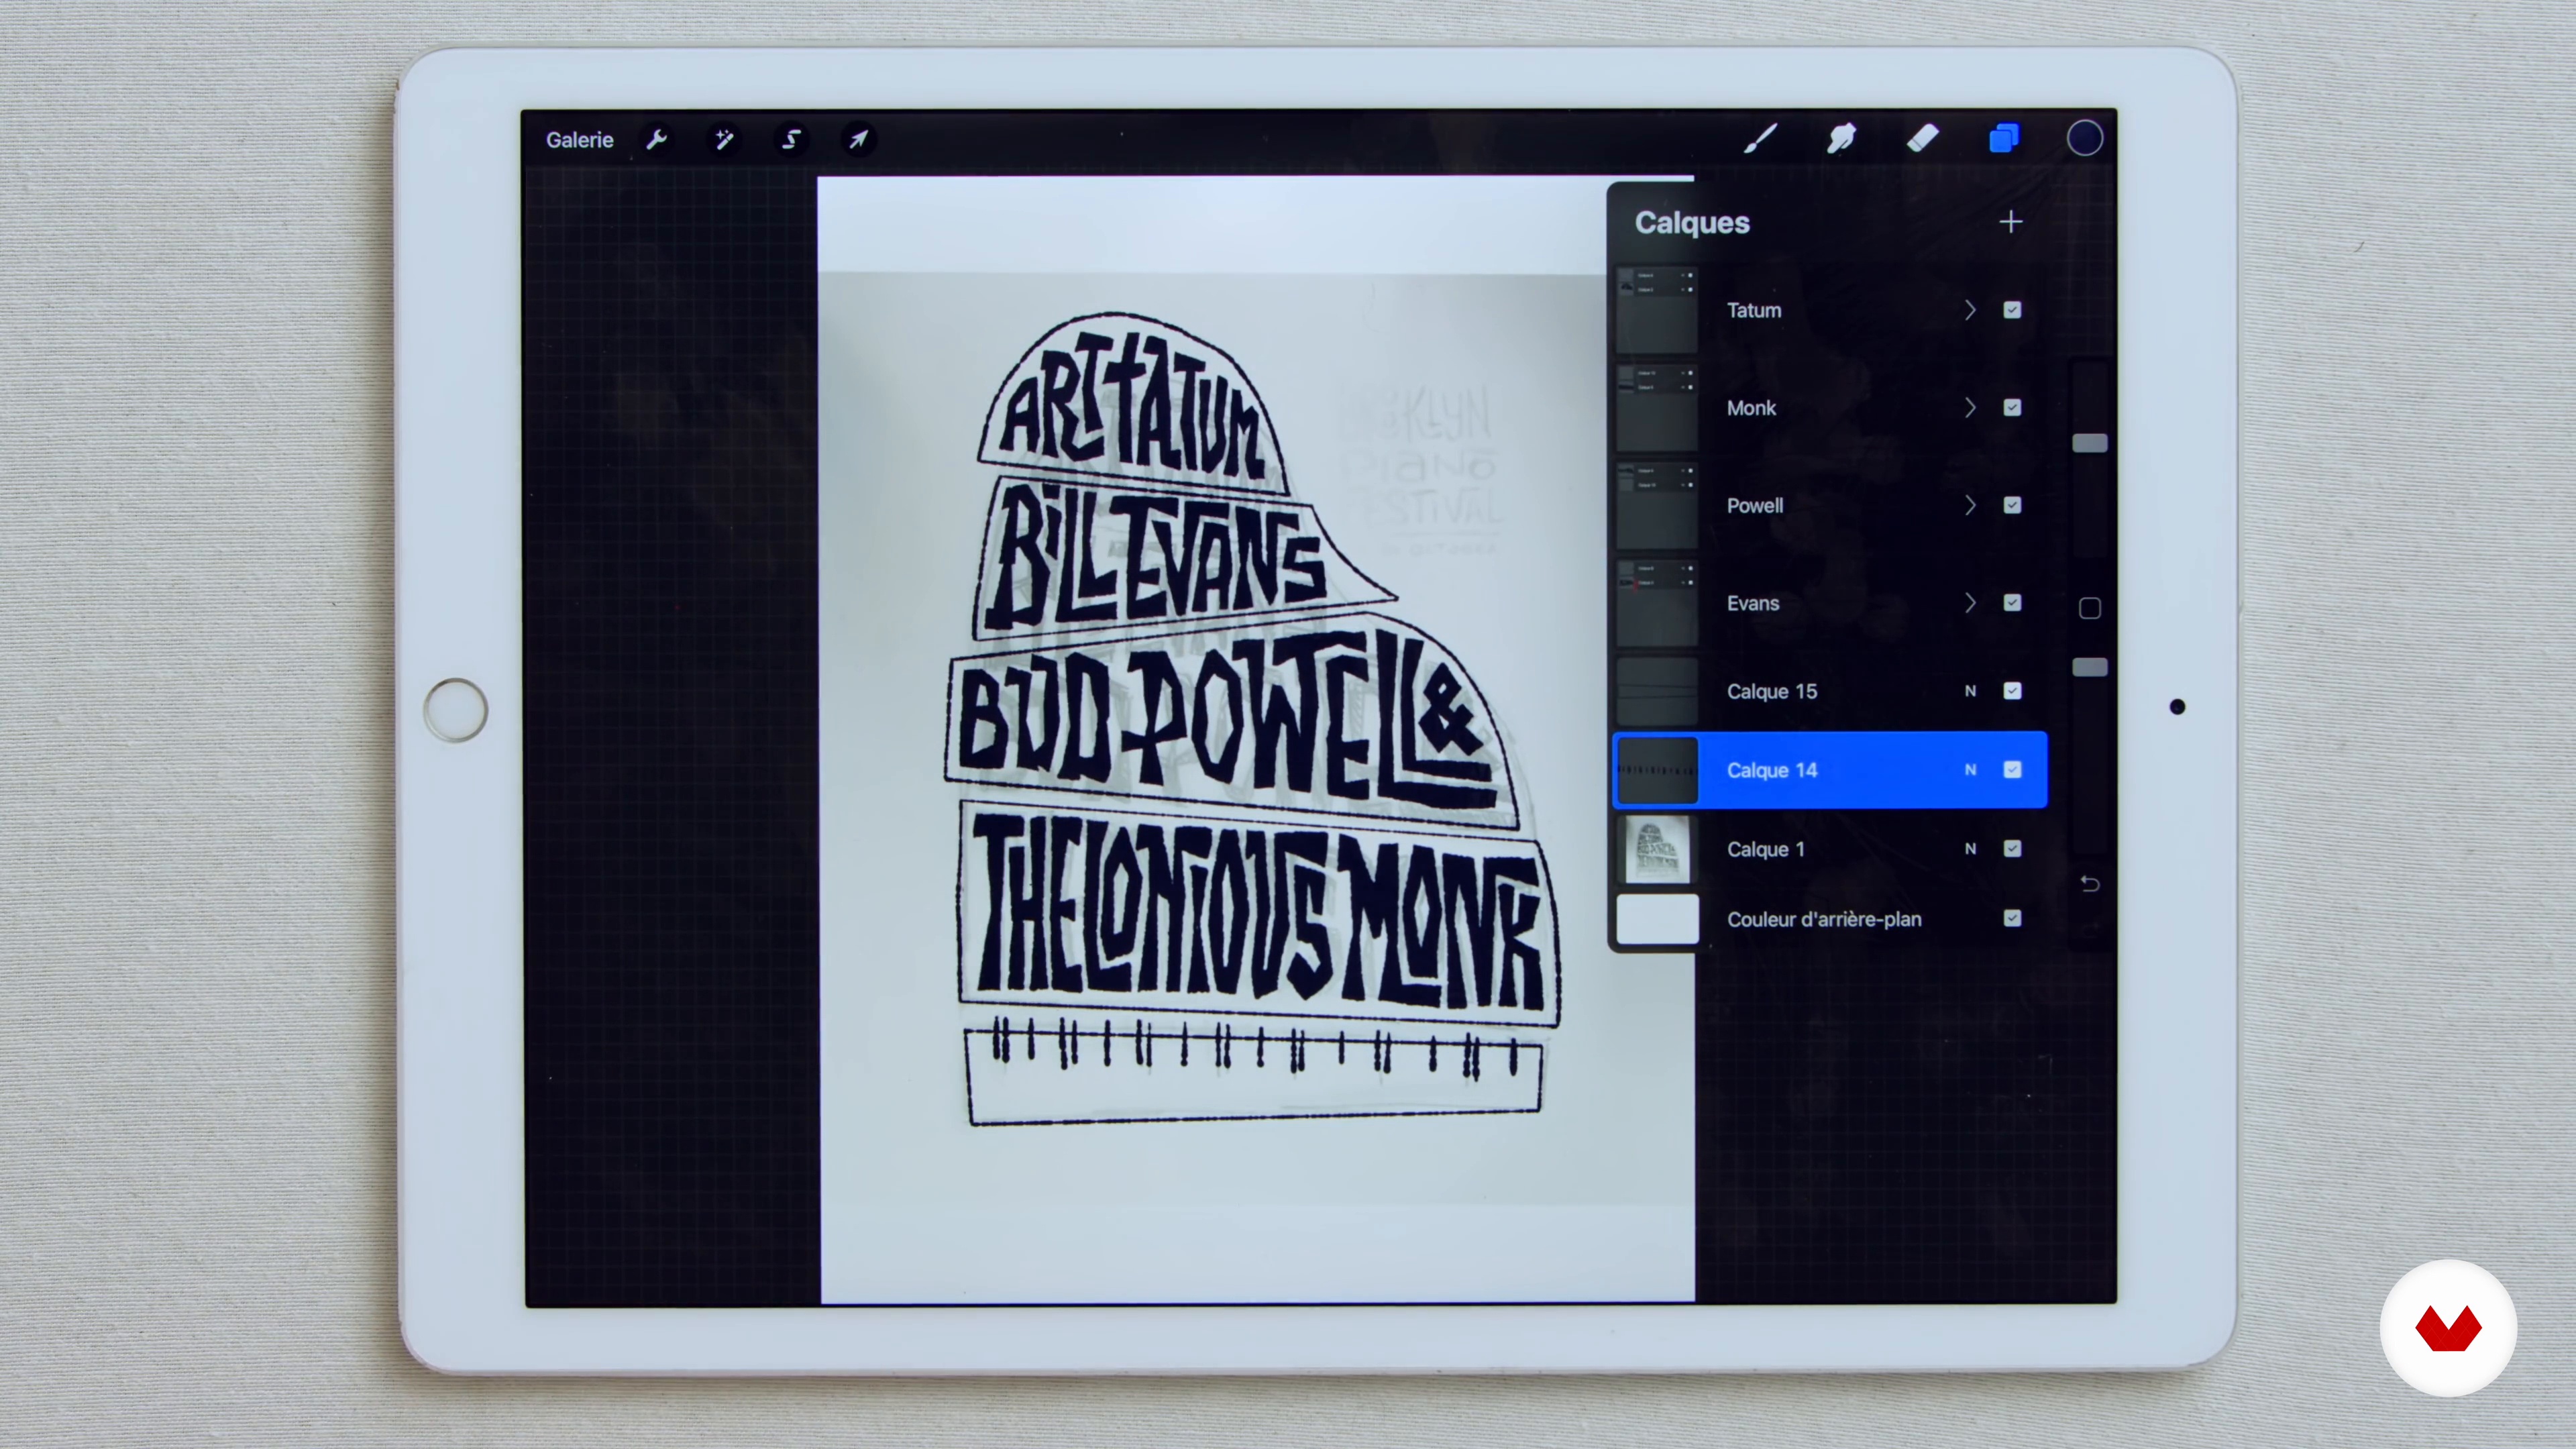Select the Evans group row

click(x=1830, y=603)
